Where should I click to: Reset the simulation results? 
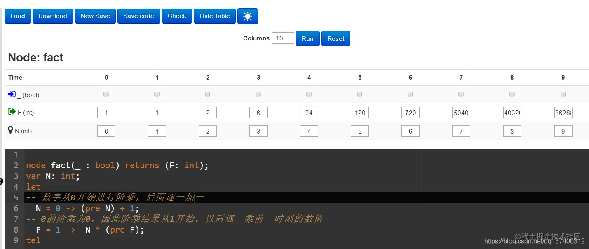click(336, 38)
